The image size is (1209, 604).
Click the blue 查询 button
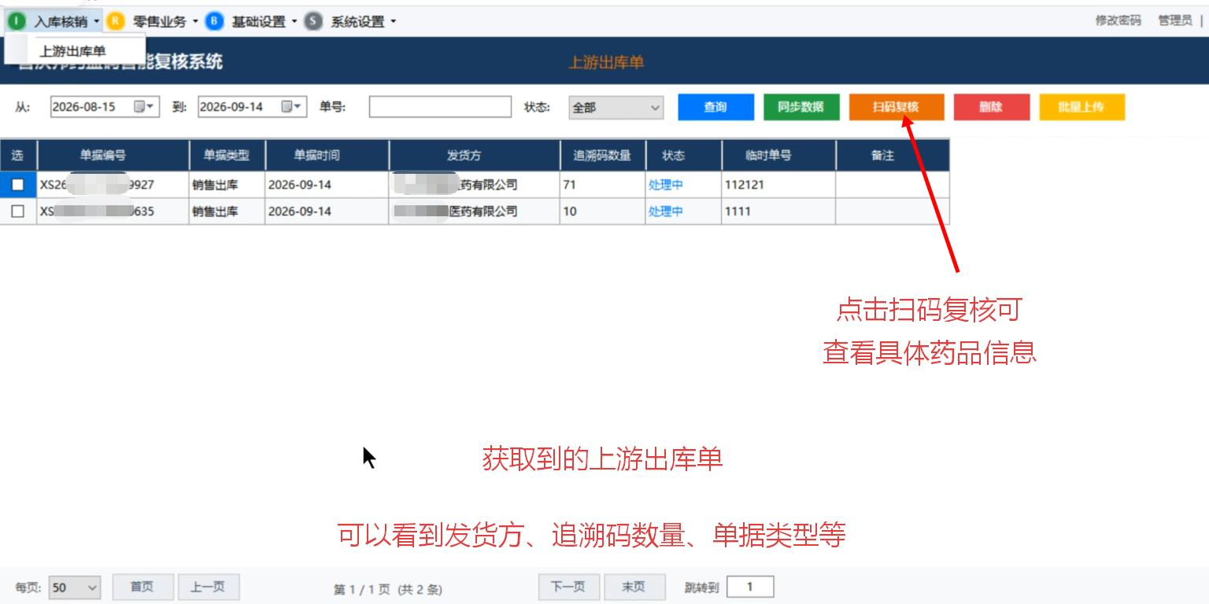[x=715, y=107]
